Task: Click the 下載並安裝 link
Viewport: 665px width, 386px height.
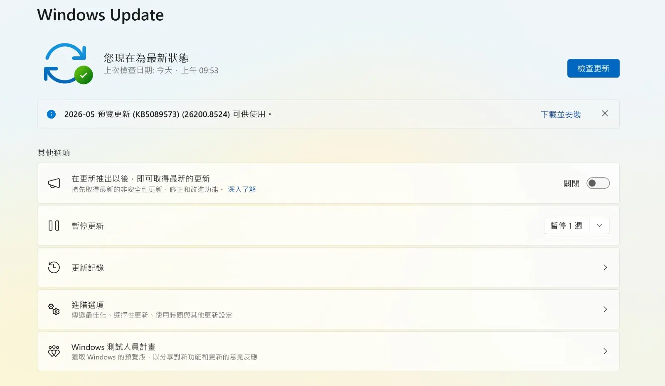Action: coord(561,114)
